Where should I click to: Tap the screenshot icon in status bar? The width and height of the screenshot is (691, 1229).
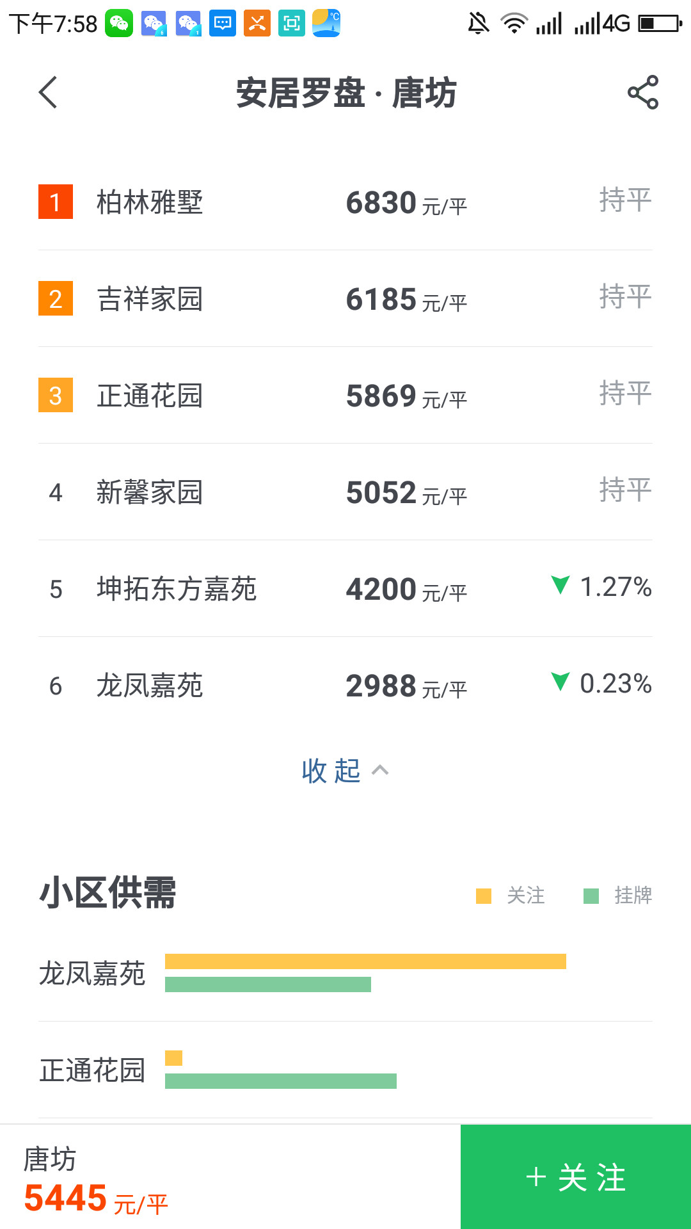(x=292, y=24)
